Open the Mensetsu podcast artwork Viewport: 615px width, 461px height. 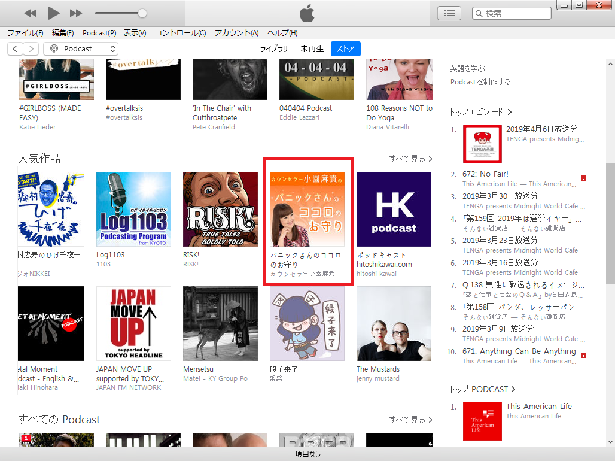point(220,323)
